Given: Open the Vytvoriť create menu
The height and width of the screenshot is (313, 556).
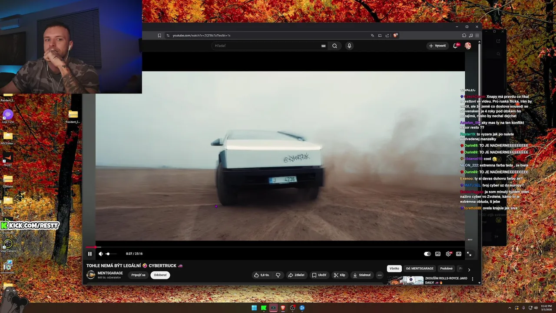Looking at the screenshot, I should click(x=437, y=46).
